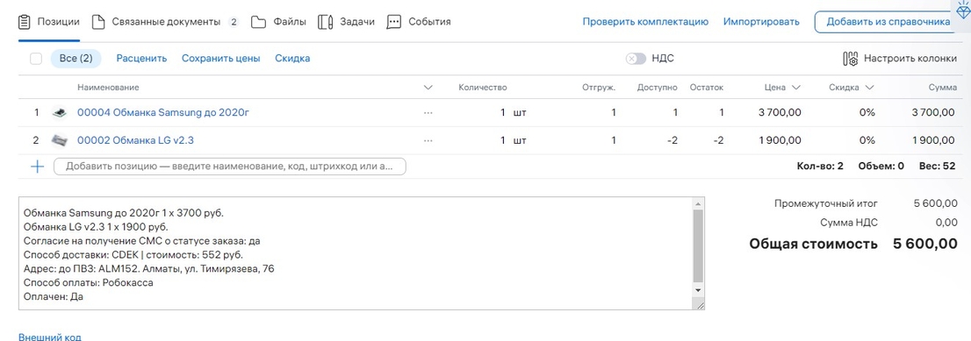Click the Задачи tasks icon
This screenshot has width=971, height=341.
[325, 22]
